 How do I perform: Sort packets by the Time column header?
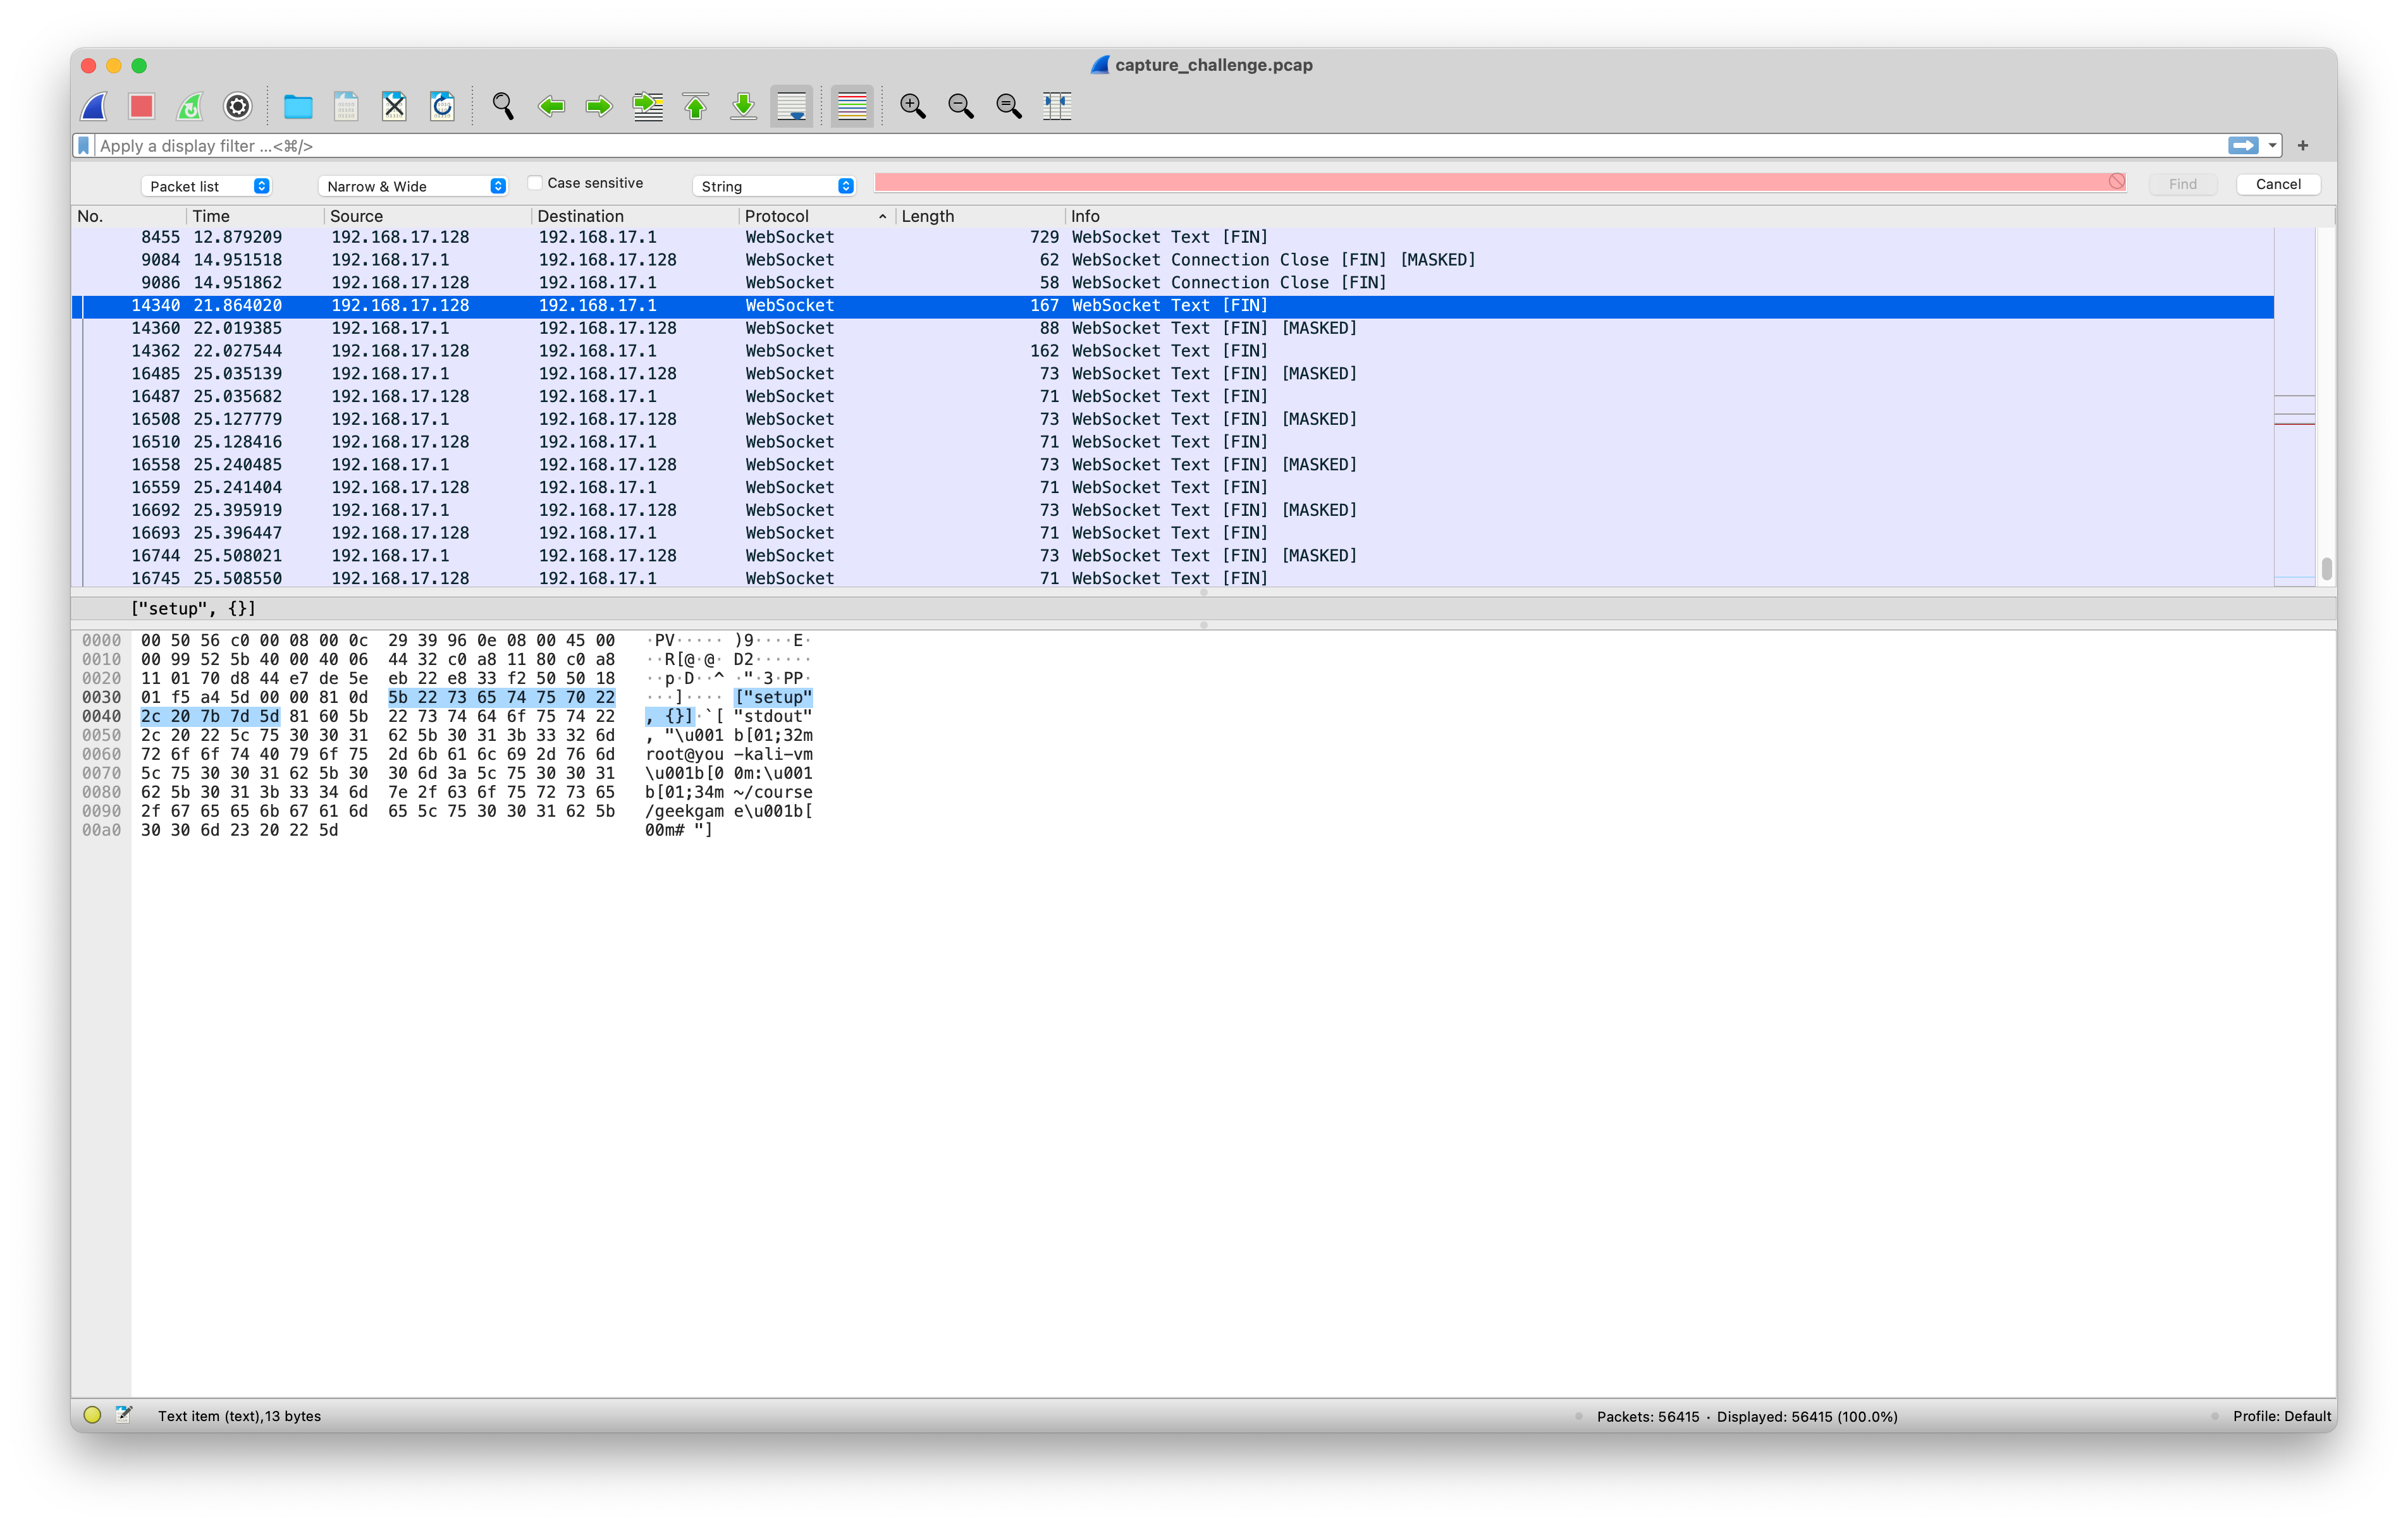[255, 216]
